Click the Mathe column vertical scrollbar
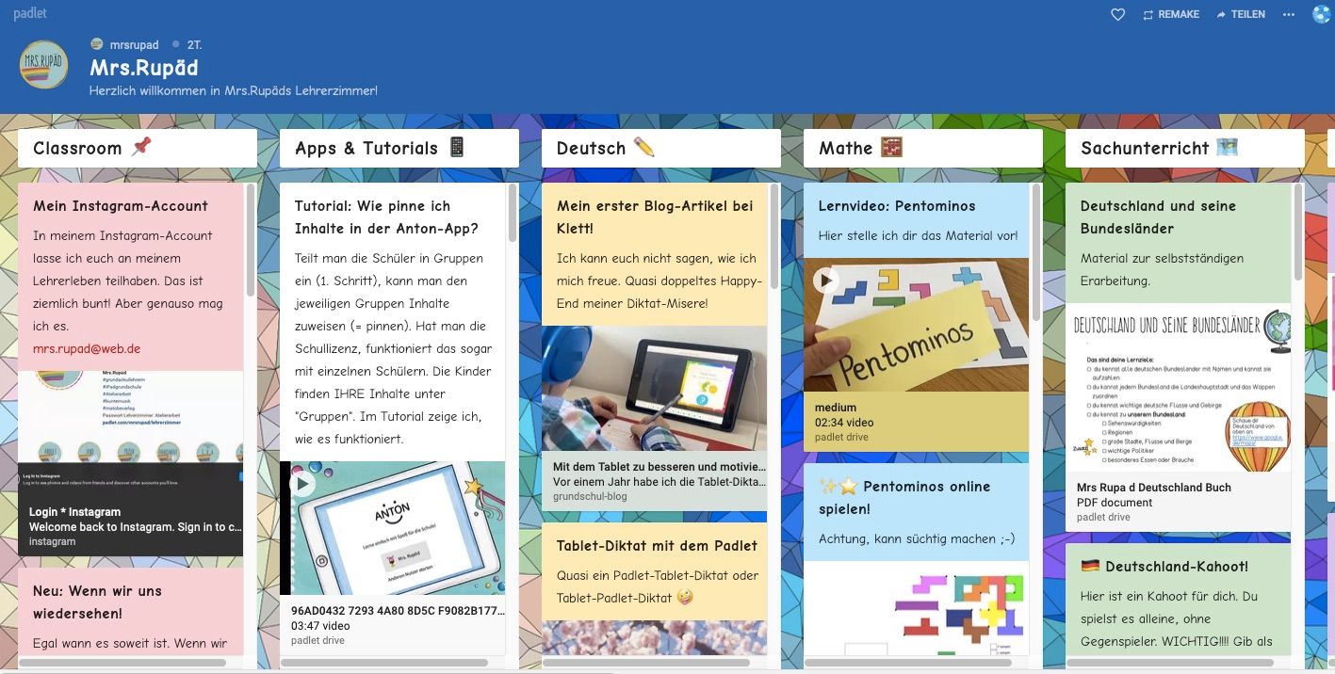 pos(1036,251)
